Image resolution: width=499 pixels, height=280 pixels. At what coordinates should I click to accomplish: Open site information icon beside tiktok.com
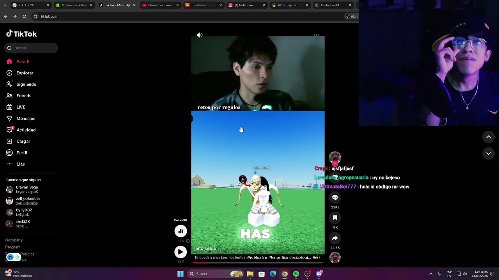click(x=35, y=16)
